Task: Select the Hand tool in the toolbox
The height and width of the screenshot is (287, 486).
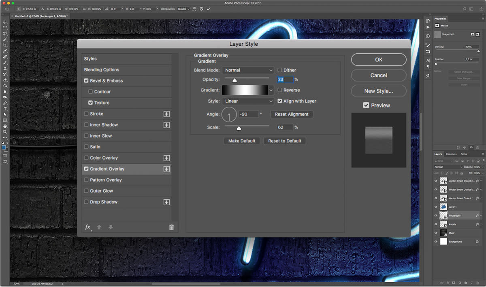Action: pyautogui.click(x=5, y=126)
